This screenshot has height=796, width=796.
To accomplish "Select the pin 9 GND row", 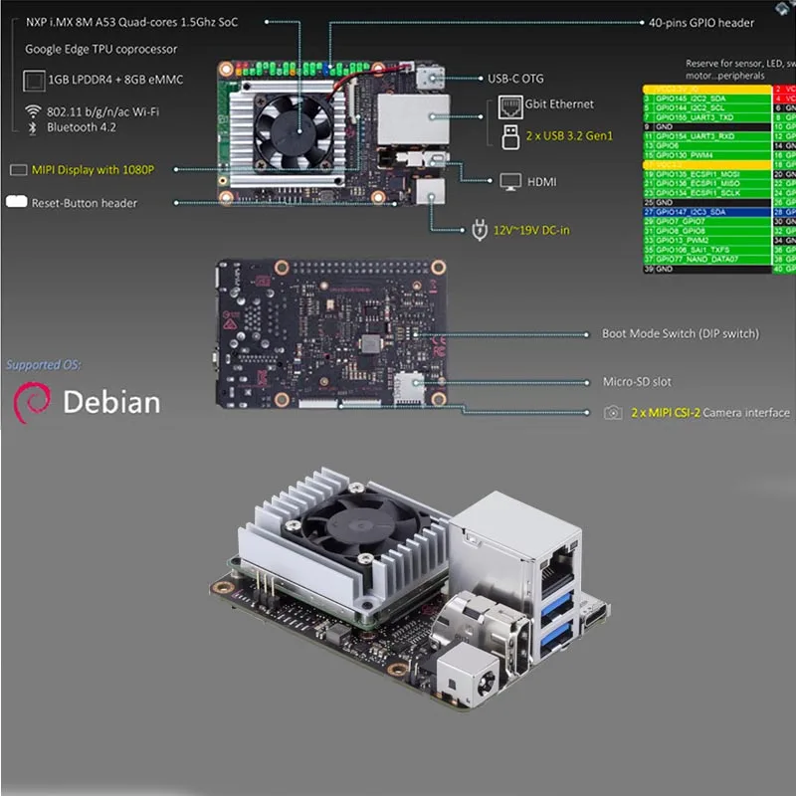I will coord(707,127).
